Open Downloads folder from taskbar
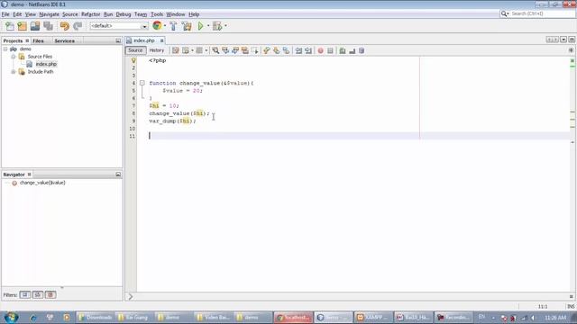The width and height of the screenshot is (577, 324). 96,318
